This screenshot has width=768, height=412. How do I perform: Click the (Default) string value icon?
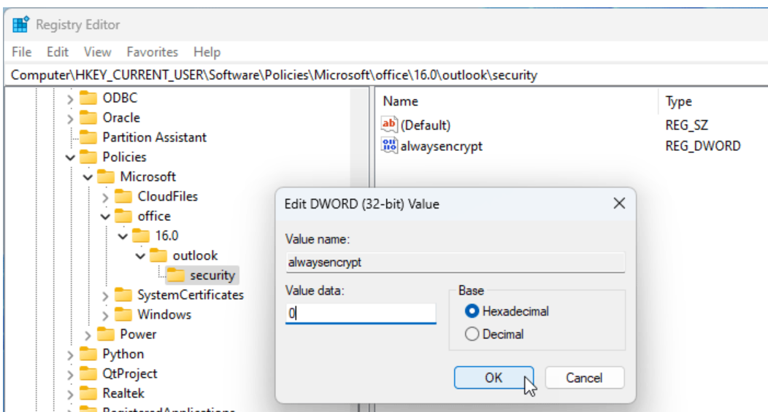(x=389, y=124)
